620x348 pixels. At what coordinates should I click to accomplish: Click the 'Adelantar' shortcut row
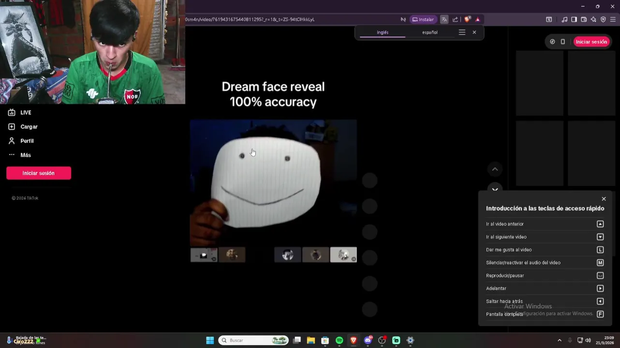click(x=545, y=289)
